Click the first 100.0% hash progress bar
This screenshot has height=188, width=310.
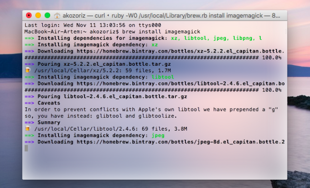[x=153, y=57]
